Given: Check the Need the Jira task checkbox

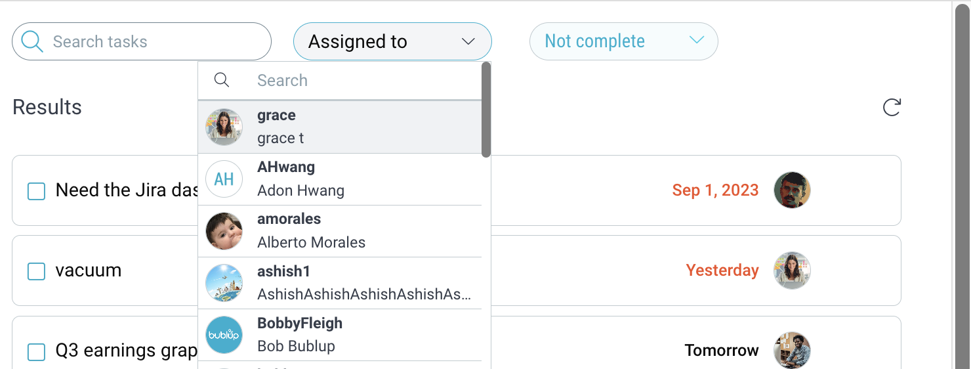Looking at the screenshot, I should coord(36,192).
